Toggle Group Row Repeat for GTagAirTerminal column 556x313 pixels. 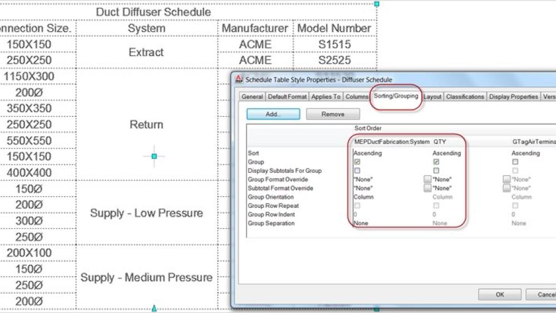pyautogui.click(x=515, y=206)
